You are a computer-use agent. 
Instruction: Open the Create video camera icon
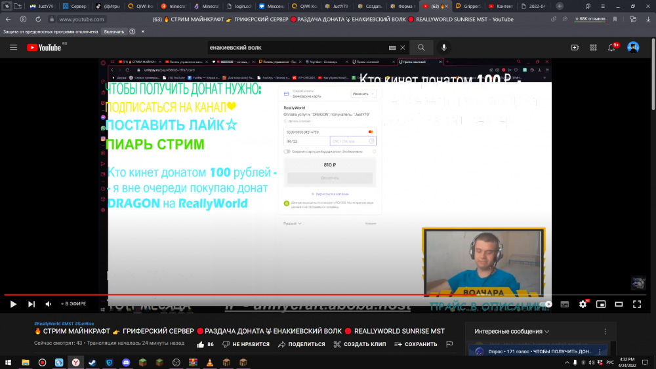tap(575, 48)
